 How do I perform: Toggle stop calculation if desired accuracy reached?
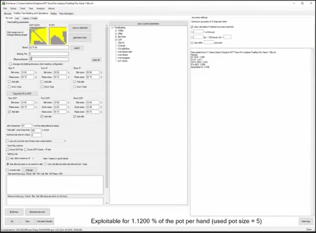click(x=192, y=27)
